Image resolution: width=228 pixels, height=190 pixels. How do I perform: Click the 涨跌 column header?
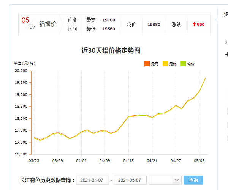click(x=176, y=24)
